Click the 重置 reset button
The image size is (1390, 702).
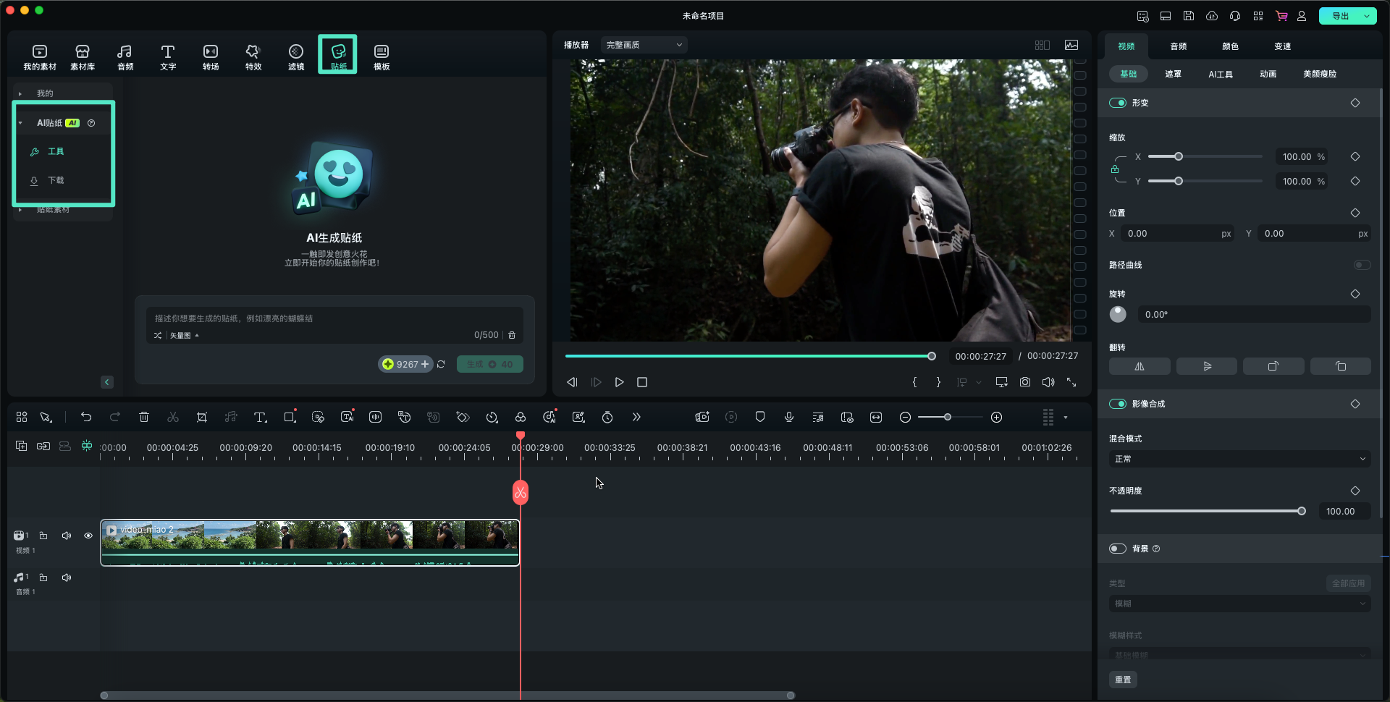click(x=1123, y=680)
